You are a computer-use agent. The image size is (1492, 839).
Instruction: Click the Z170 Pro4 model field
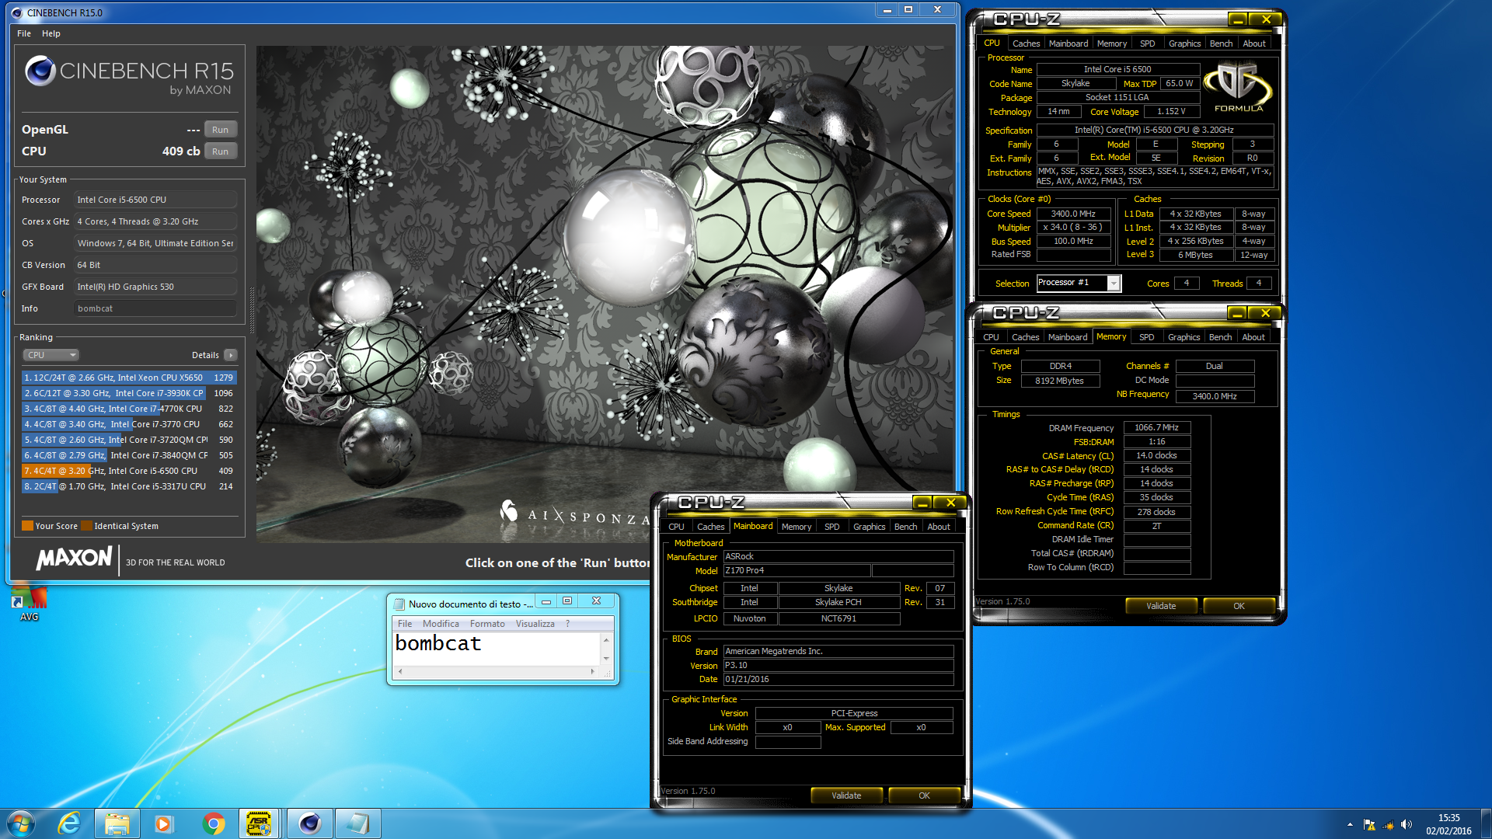pyautogui.click(x=797, y=571)
